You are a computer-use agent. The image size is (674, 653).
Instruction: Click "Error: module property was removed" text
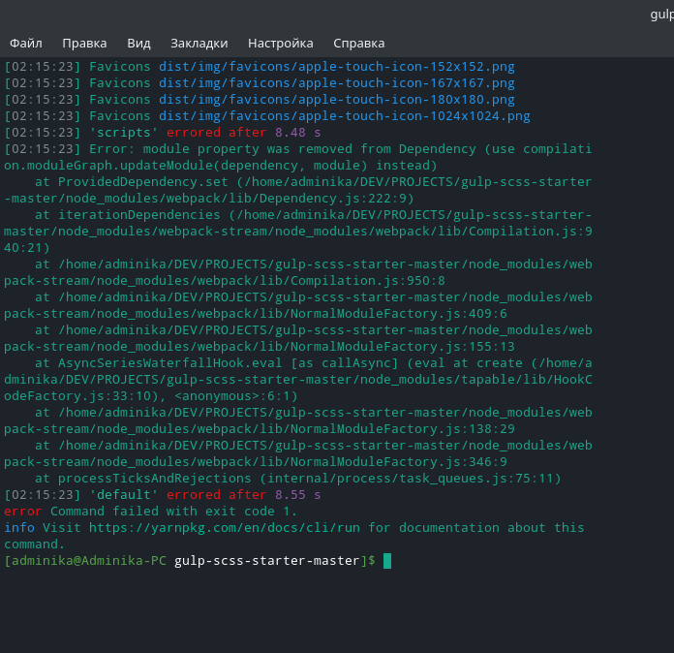221,149
